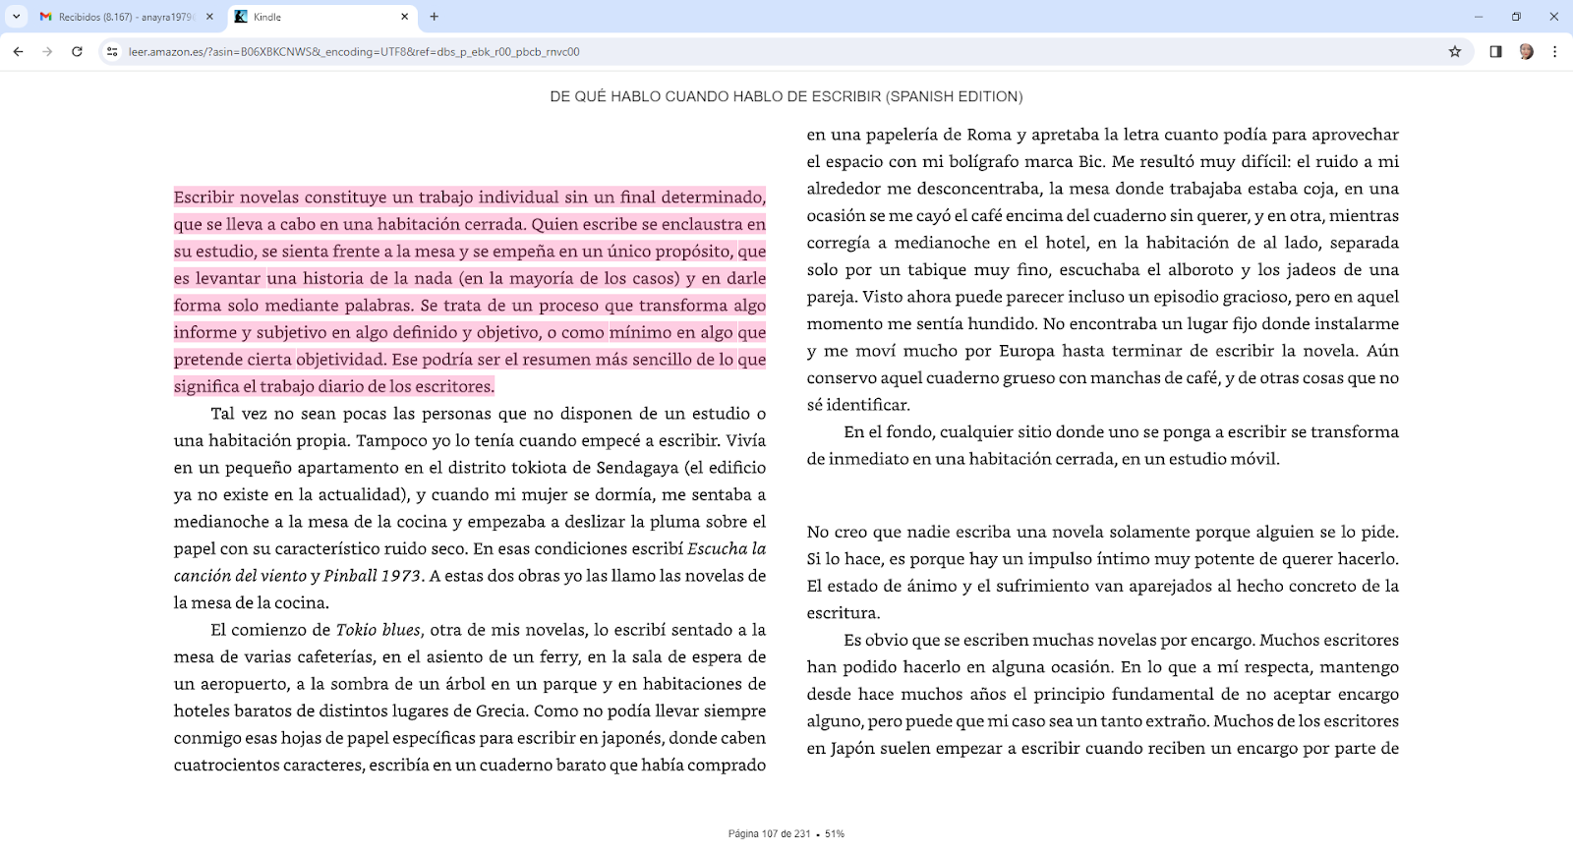Click the italic text "Pinball 1973"
Screen dimensions: 1573x852
coord(373,576)
